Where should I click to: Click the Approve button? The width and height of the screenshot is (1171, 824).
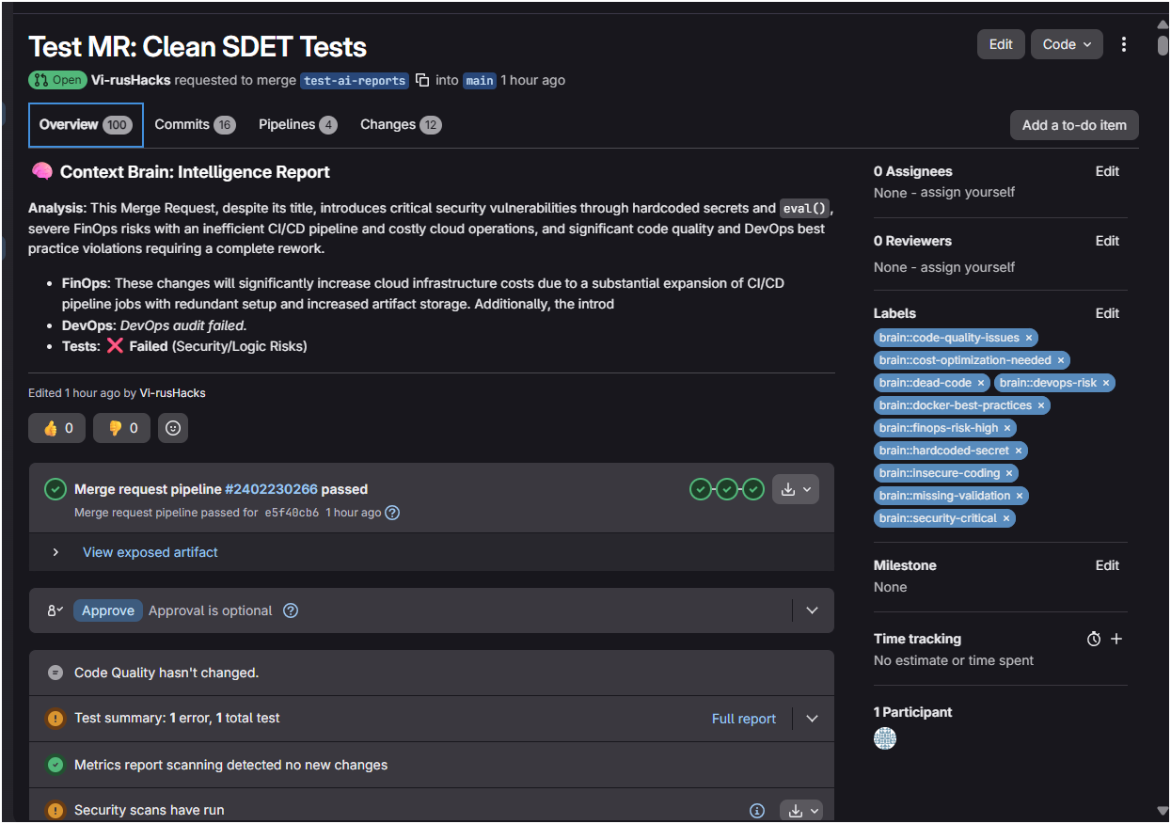(108, 610)
